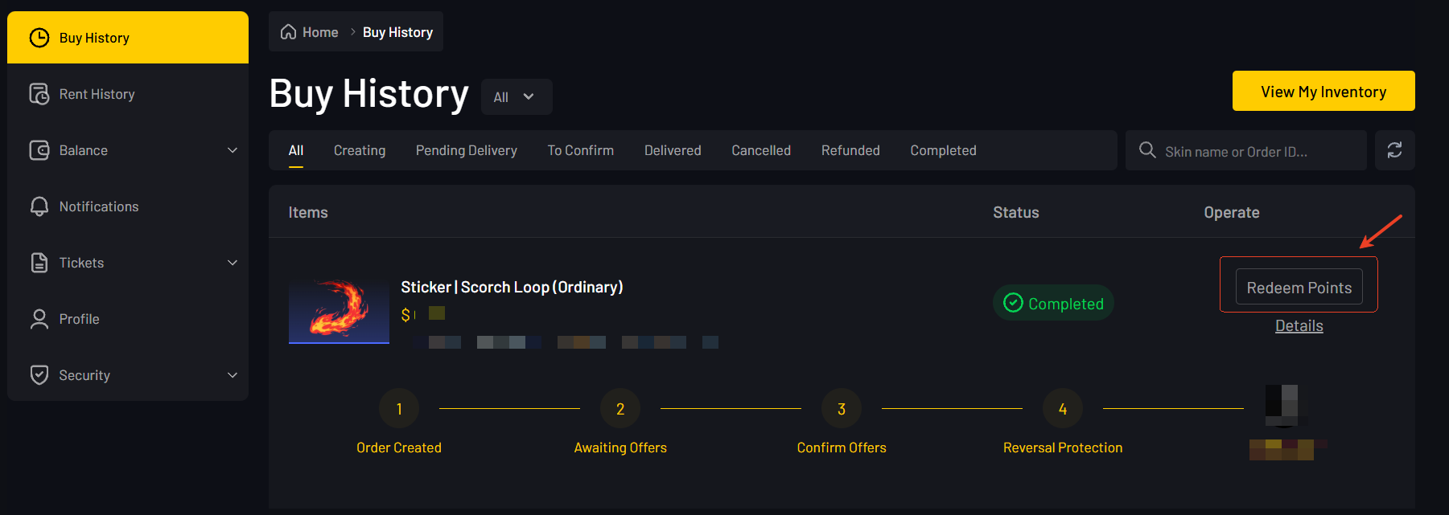
Task: Select the Refunded tab
Action: click(x=850, y=150)
